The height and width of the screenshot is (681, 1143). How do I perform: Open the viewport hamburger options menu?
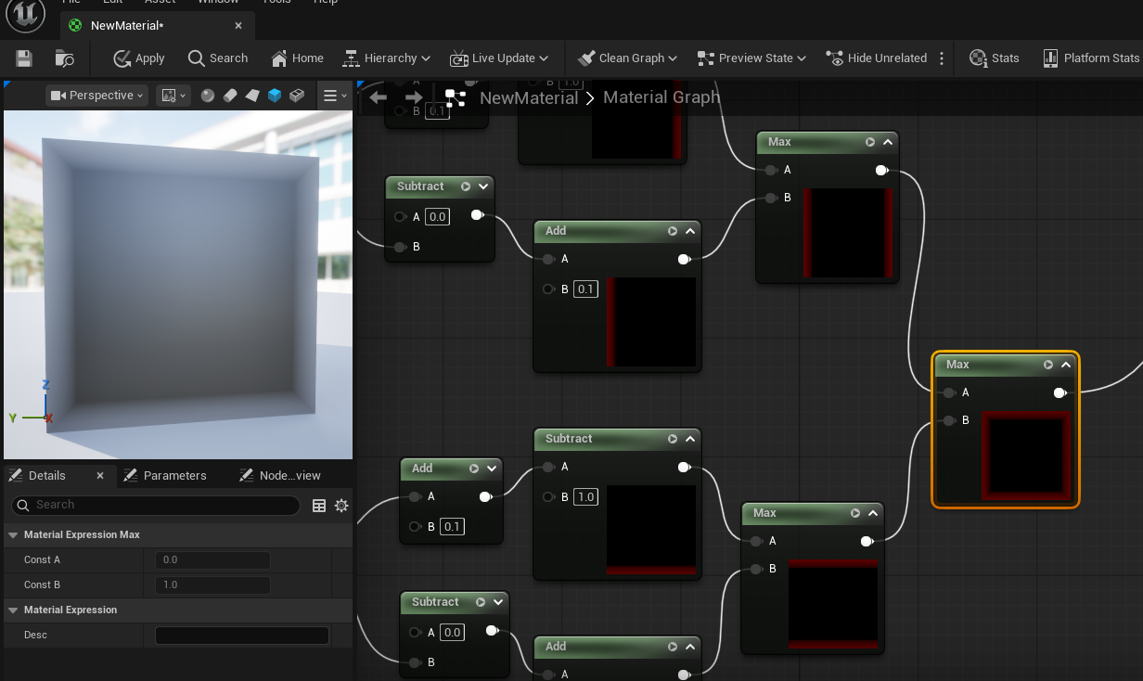point(334,95)
